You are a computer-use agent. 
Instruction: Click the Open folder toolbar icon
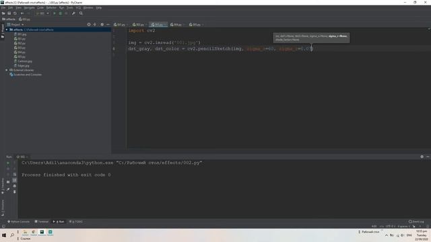[x=3, y=13]
